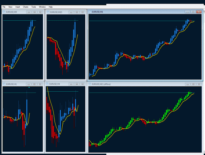The width and height of the screenshot is (205, 155).
Task: Select the EURUSD,H1 title bar text
Action: (11, 84)
